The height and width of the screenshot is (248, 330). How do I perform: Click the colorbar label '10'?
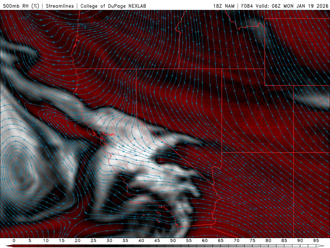pyautogui.click(x=46, y=241)
